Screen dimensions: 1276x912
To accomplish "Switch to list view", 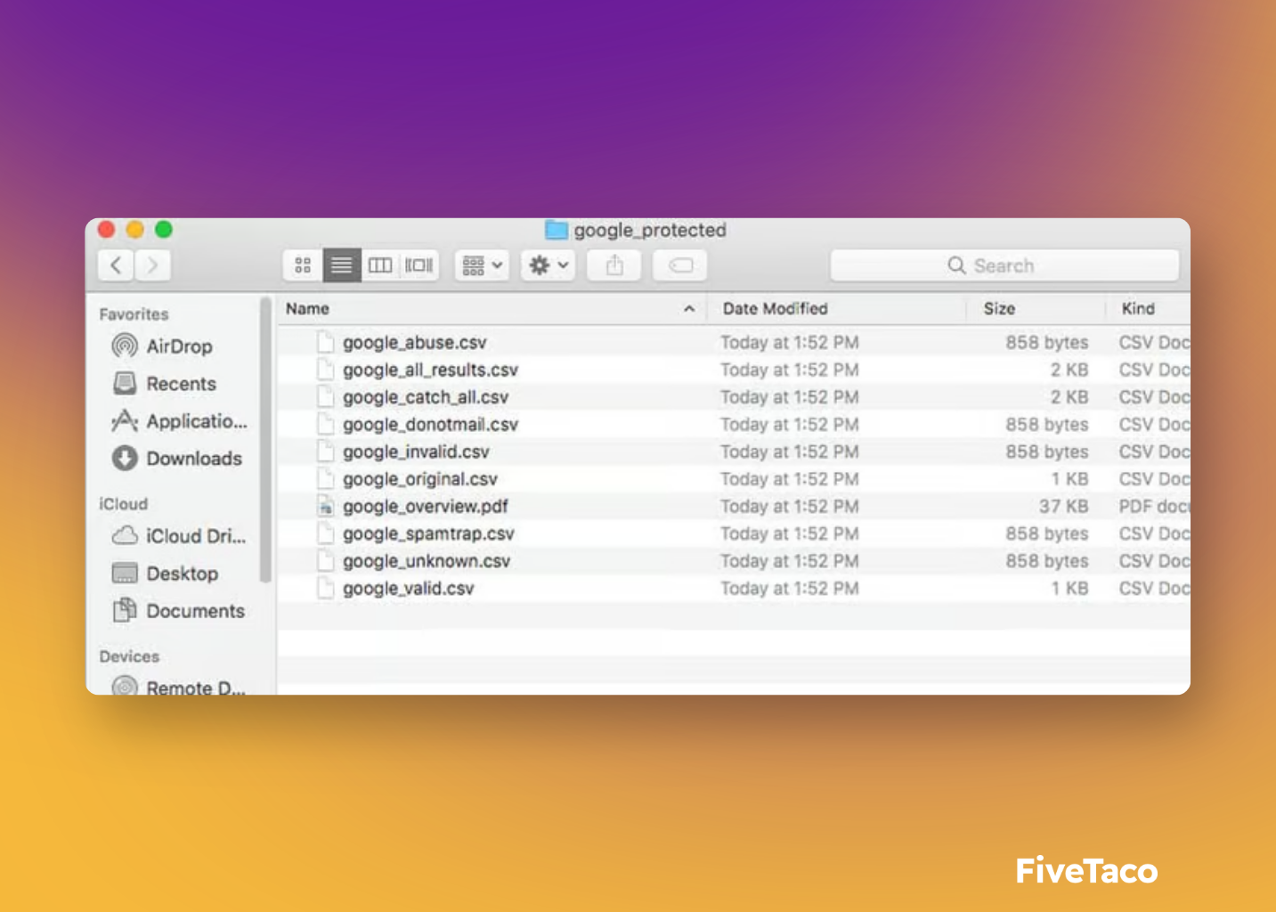I will tap(341, 265).
